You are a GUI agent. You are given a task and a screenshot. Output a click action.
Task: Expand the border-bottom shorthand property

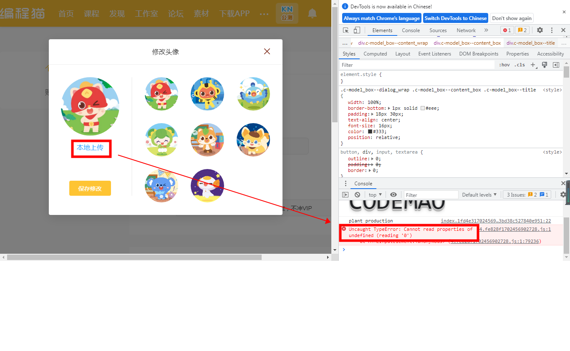[389, 108]
